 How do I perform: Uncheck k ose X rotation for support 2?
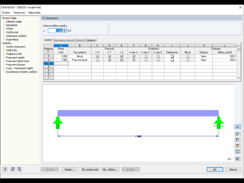pos(134,60)
